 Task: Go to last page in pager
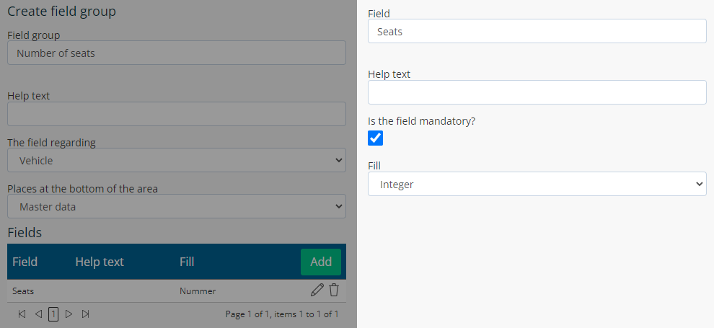pos(85,314)
